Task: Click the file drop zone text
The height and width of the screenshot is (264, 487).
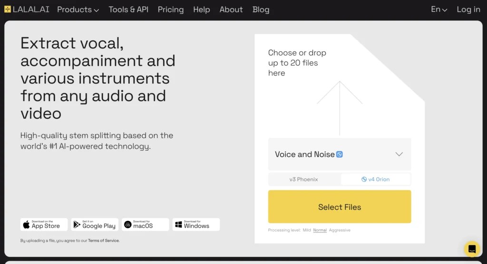Action: click(x=297, y=63)
